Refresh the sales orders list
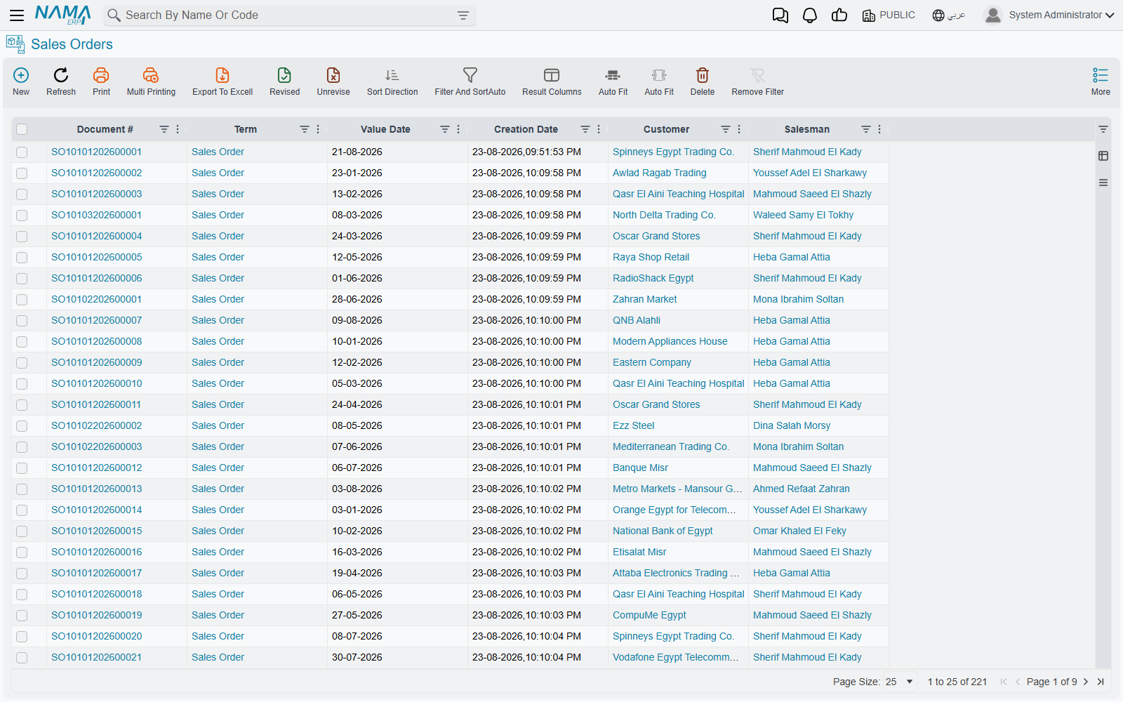The image size is (1123, 702). (61, 81)
